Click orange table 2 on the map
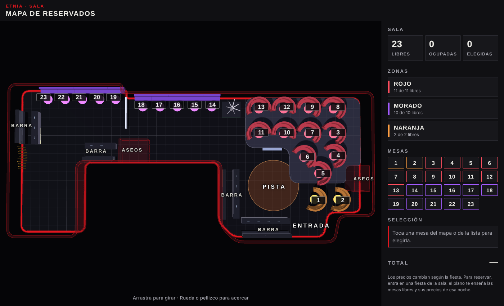The image size is (504, 306). [x=342, y=200]
